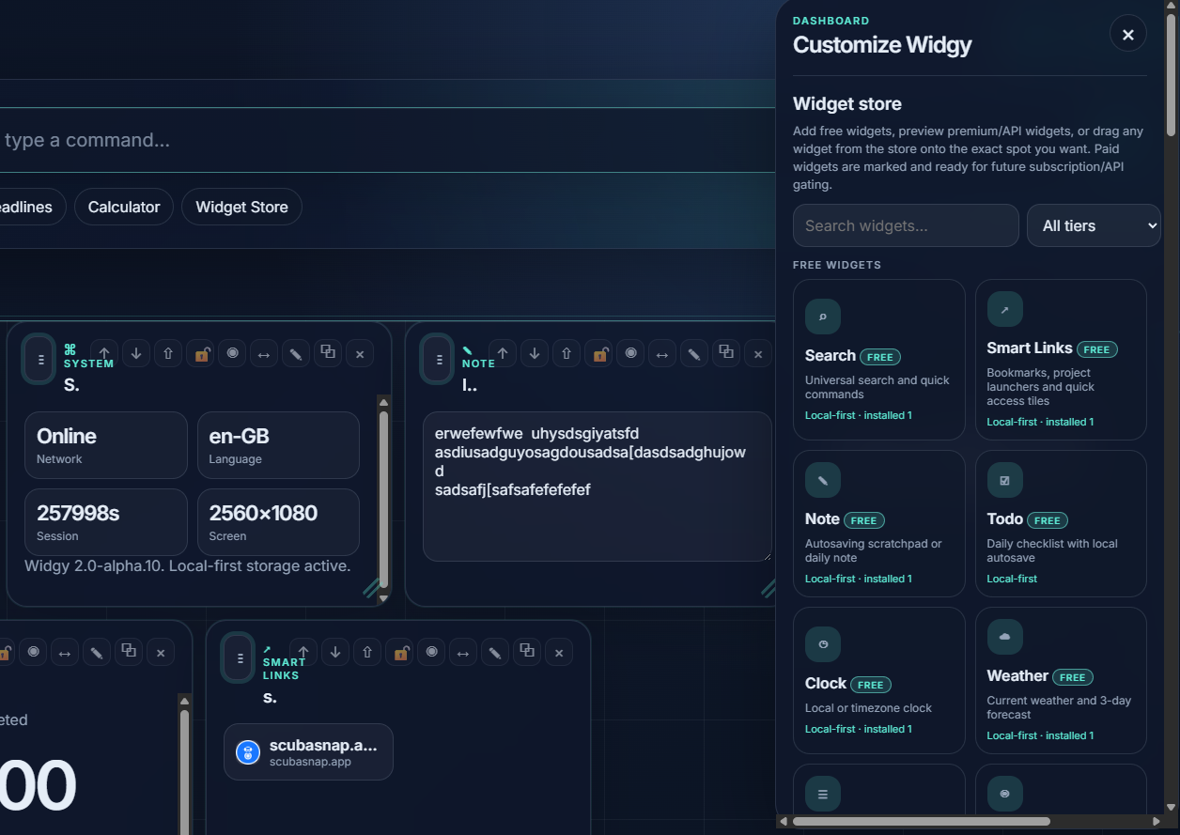
Task: Add the Weather widget from the store
Action: click(1061, 680)
